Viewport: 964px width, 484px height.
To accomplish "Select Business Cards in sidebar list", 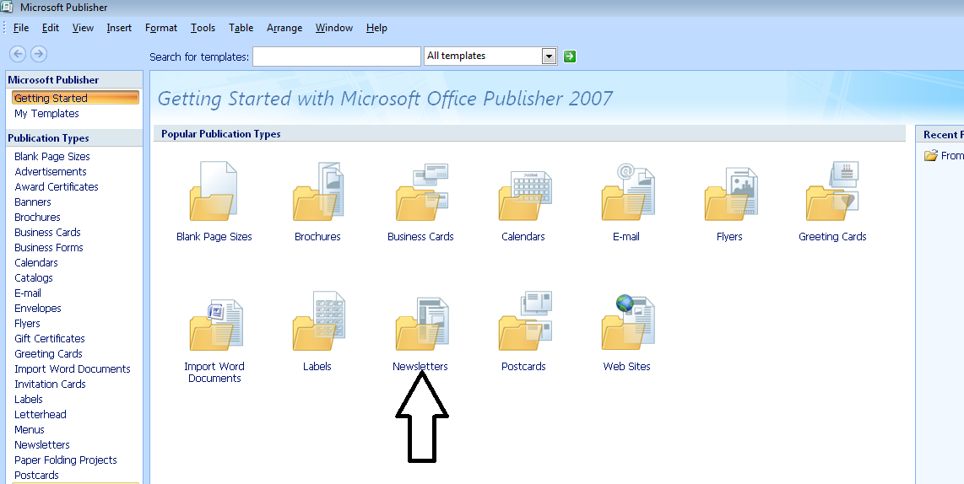I will pyautogui.click(x=47, y=232).
